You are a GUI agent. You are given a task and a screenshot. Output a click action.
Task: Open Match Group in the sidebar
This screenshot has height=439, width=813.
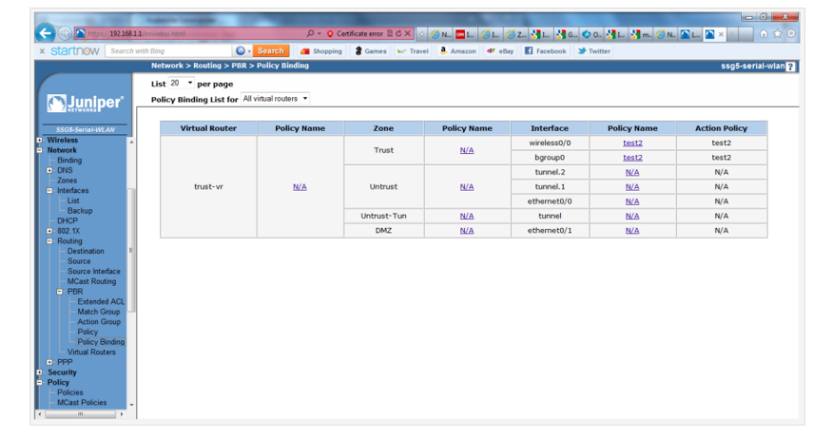[98, 312]
